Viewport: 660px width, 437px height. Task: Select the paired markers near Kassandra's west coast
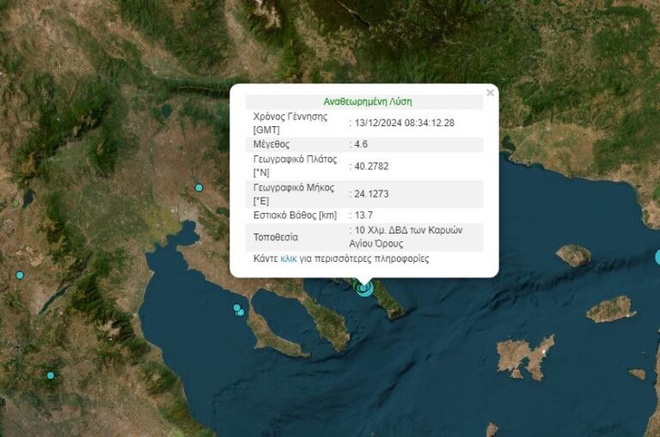239,310
